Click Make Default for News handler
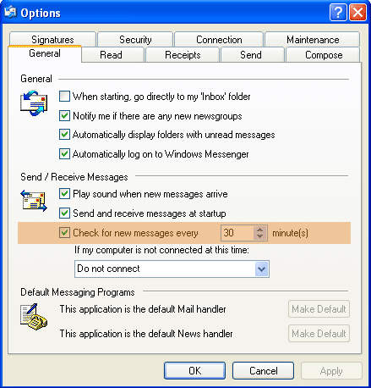The image size is (371, 388). [319, 334]
